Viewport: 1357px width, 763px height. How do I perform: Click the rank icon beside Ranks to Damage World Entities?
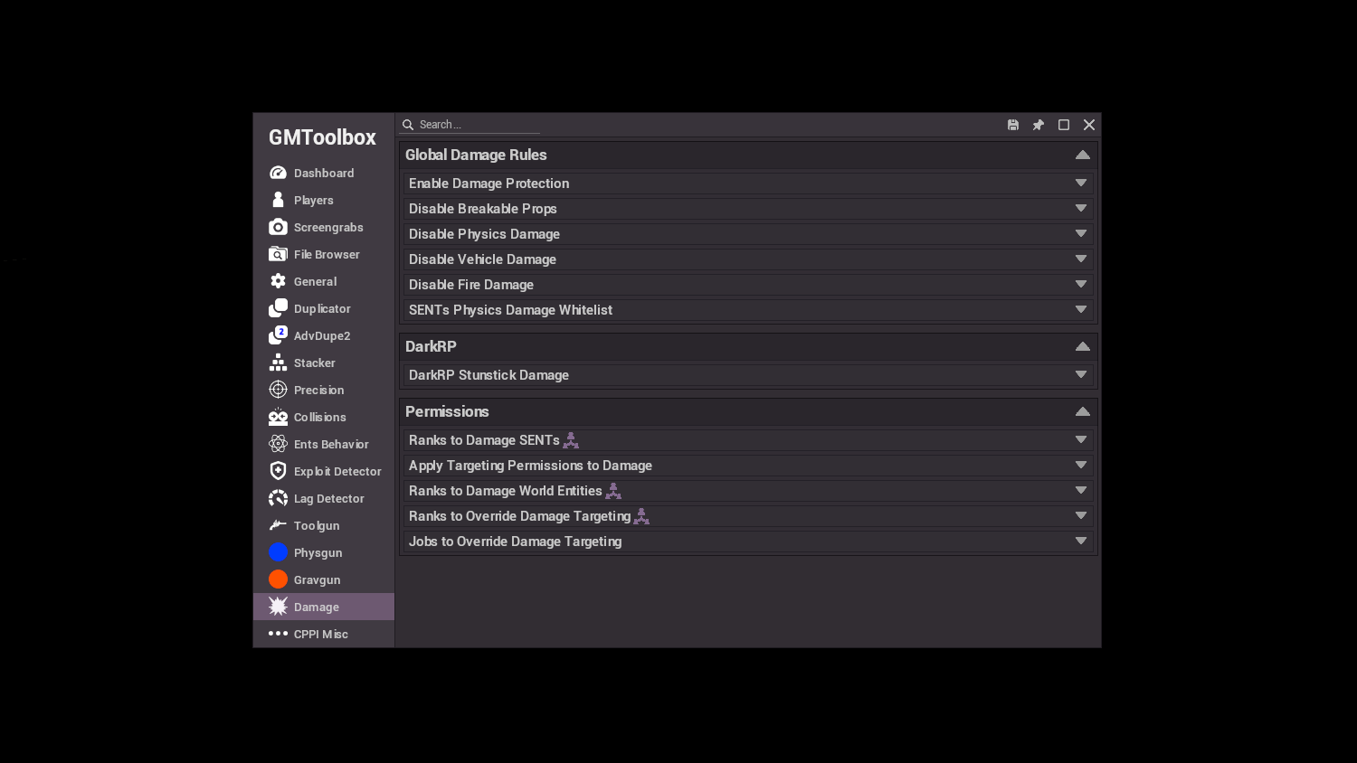click(613, 491)
